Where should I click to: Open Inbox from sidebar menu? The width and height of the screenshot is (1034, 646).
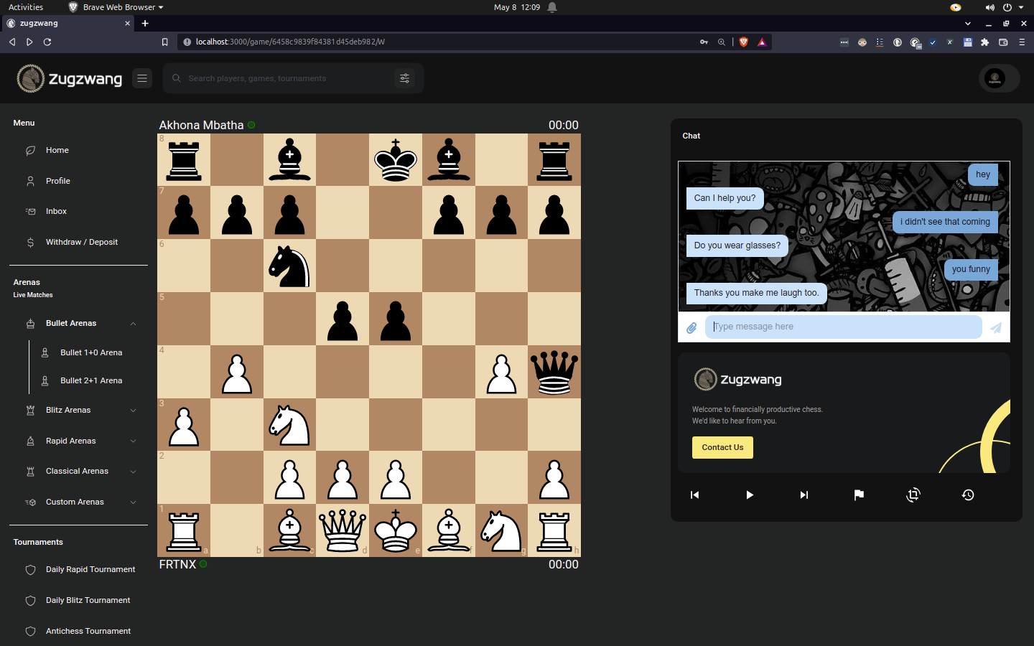pyautogui.click(x=56, y=212)
